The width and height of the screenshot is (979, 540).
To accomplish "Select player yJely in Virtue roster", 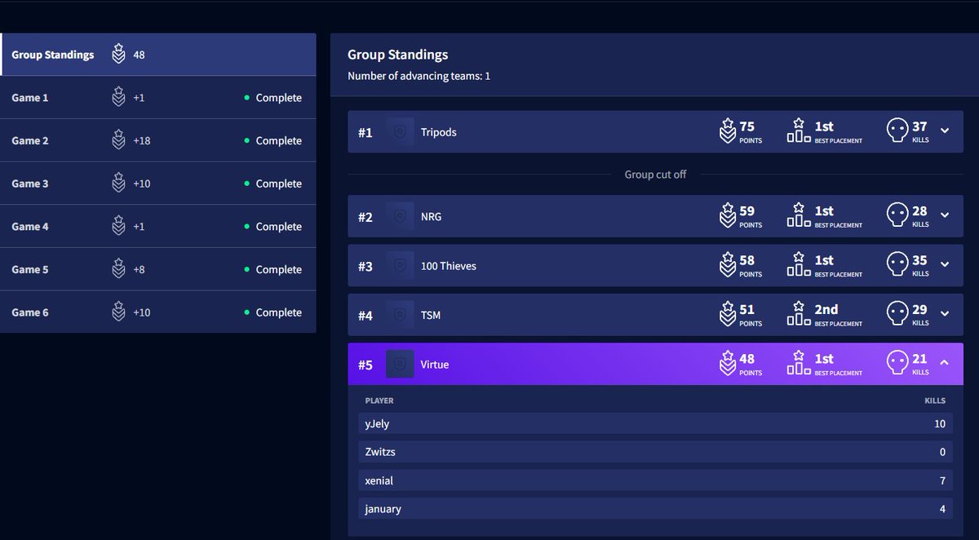I will click(x=655, y=423).
